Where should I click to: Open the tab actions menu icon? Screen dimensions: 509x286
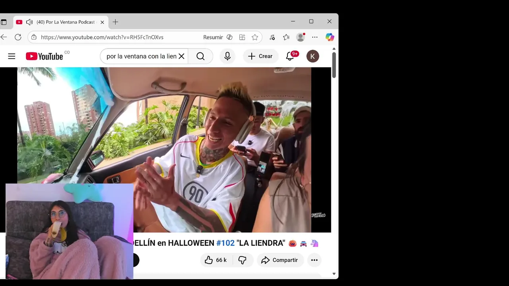[4, 22]
